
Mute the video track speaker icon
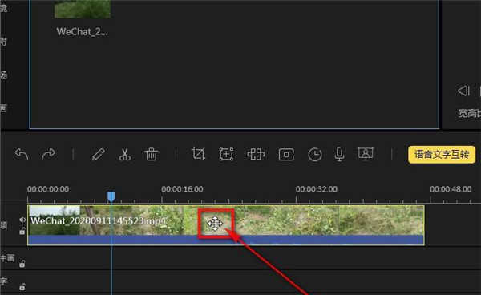click(x=22, y=220)
